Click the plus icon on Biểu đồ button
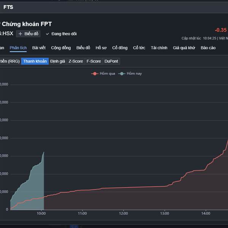Image resolution: width=228 pixels, height=228 pixels. (20, 34)
